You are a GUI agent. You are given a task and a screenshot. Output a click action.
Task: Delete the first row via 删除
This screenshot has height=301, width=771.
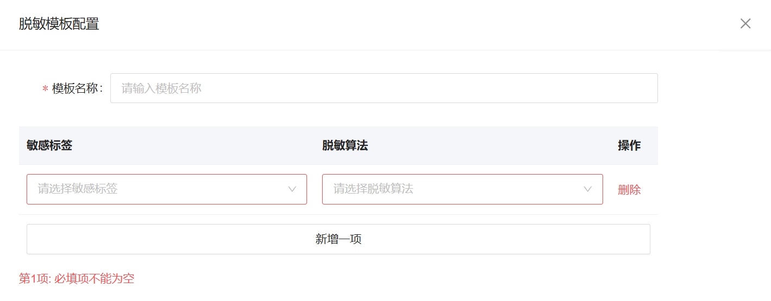(x=629, y=190)
